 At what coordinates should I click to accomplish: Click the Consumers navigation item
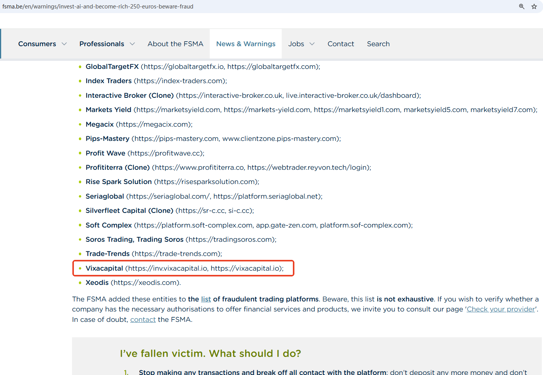37,44
